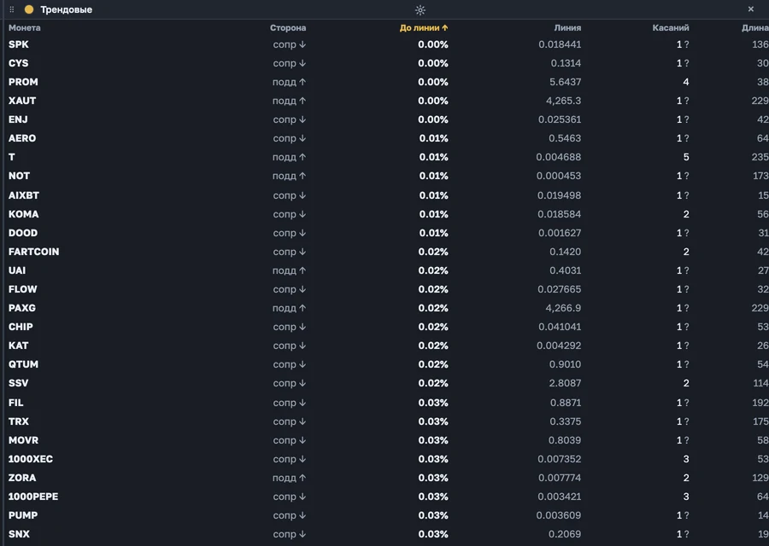Click the AIXBT line value 0.019498
Screen dimensions: 769x546
click(x=559, y=195)
